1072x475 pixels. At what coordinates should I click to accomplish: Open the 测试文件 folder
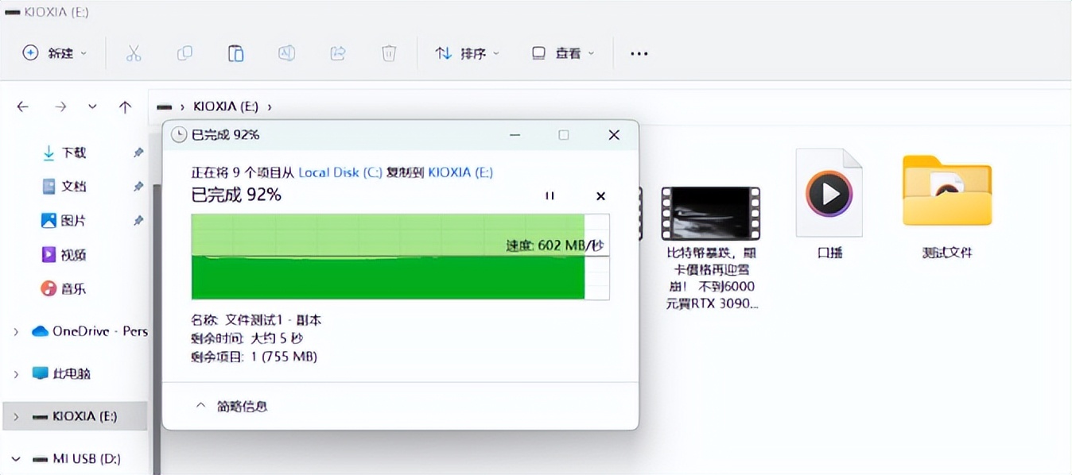point(946,191)
